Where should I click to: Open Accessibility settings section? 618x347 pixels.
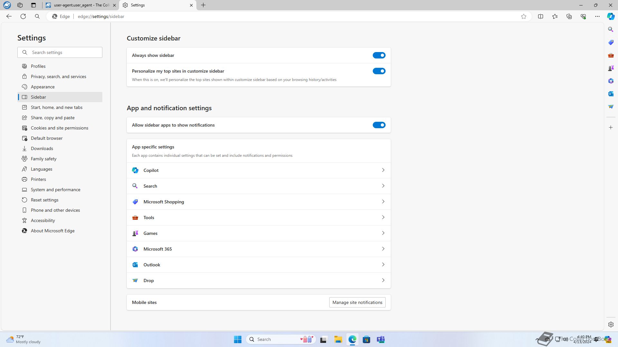(x=60, y=220)
